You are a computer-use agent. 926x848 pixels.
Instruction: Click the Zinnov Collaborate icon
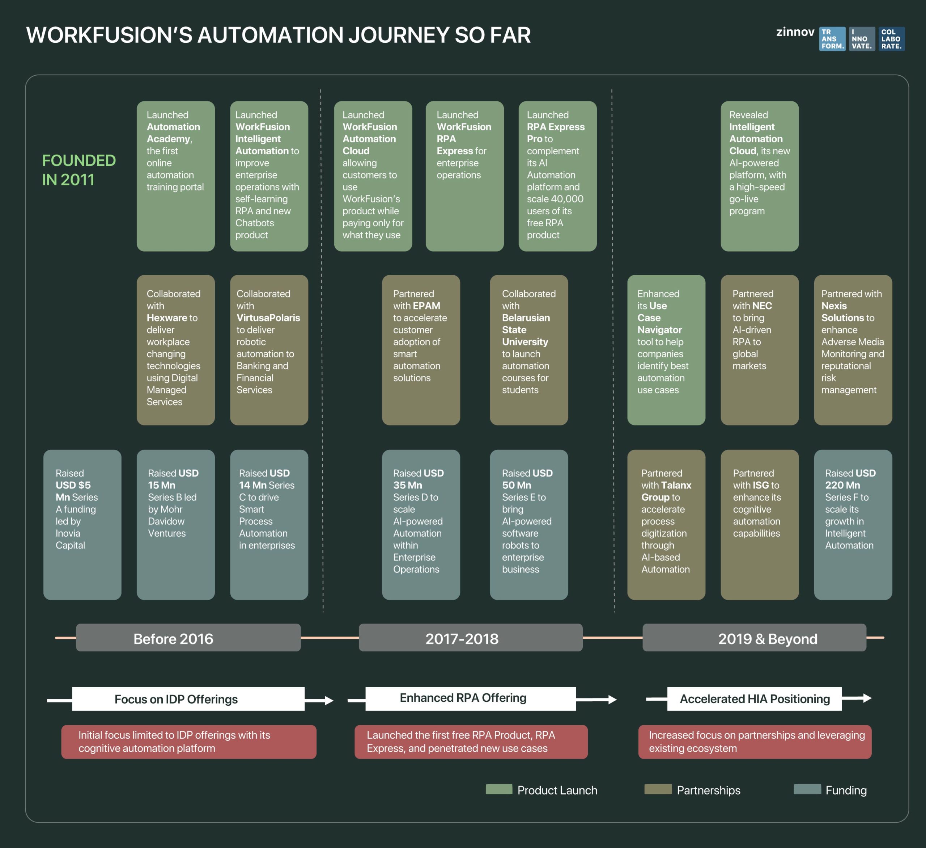pos(904,36)
